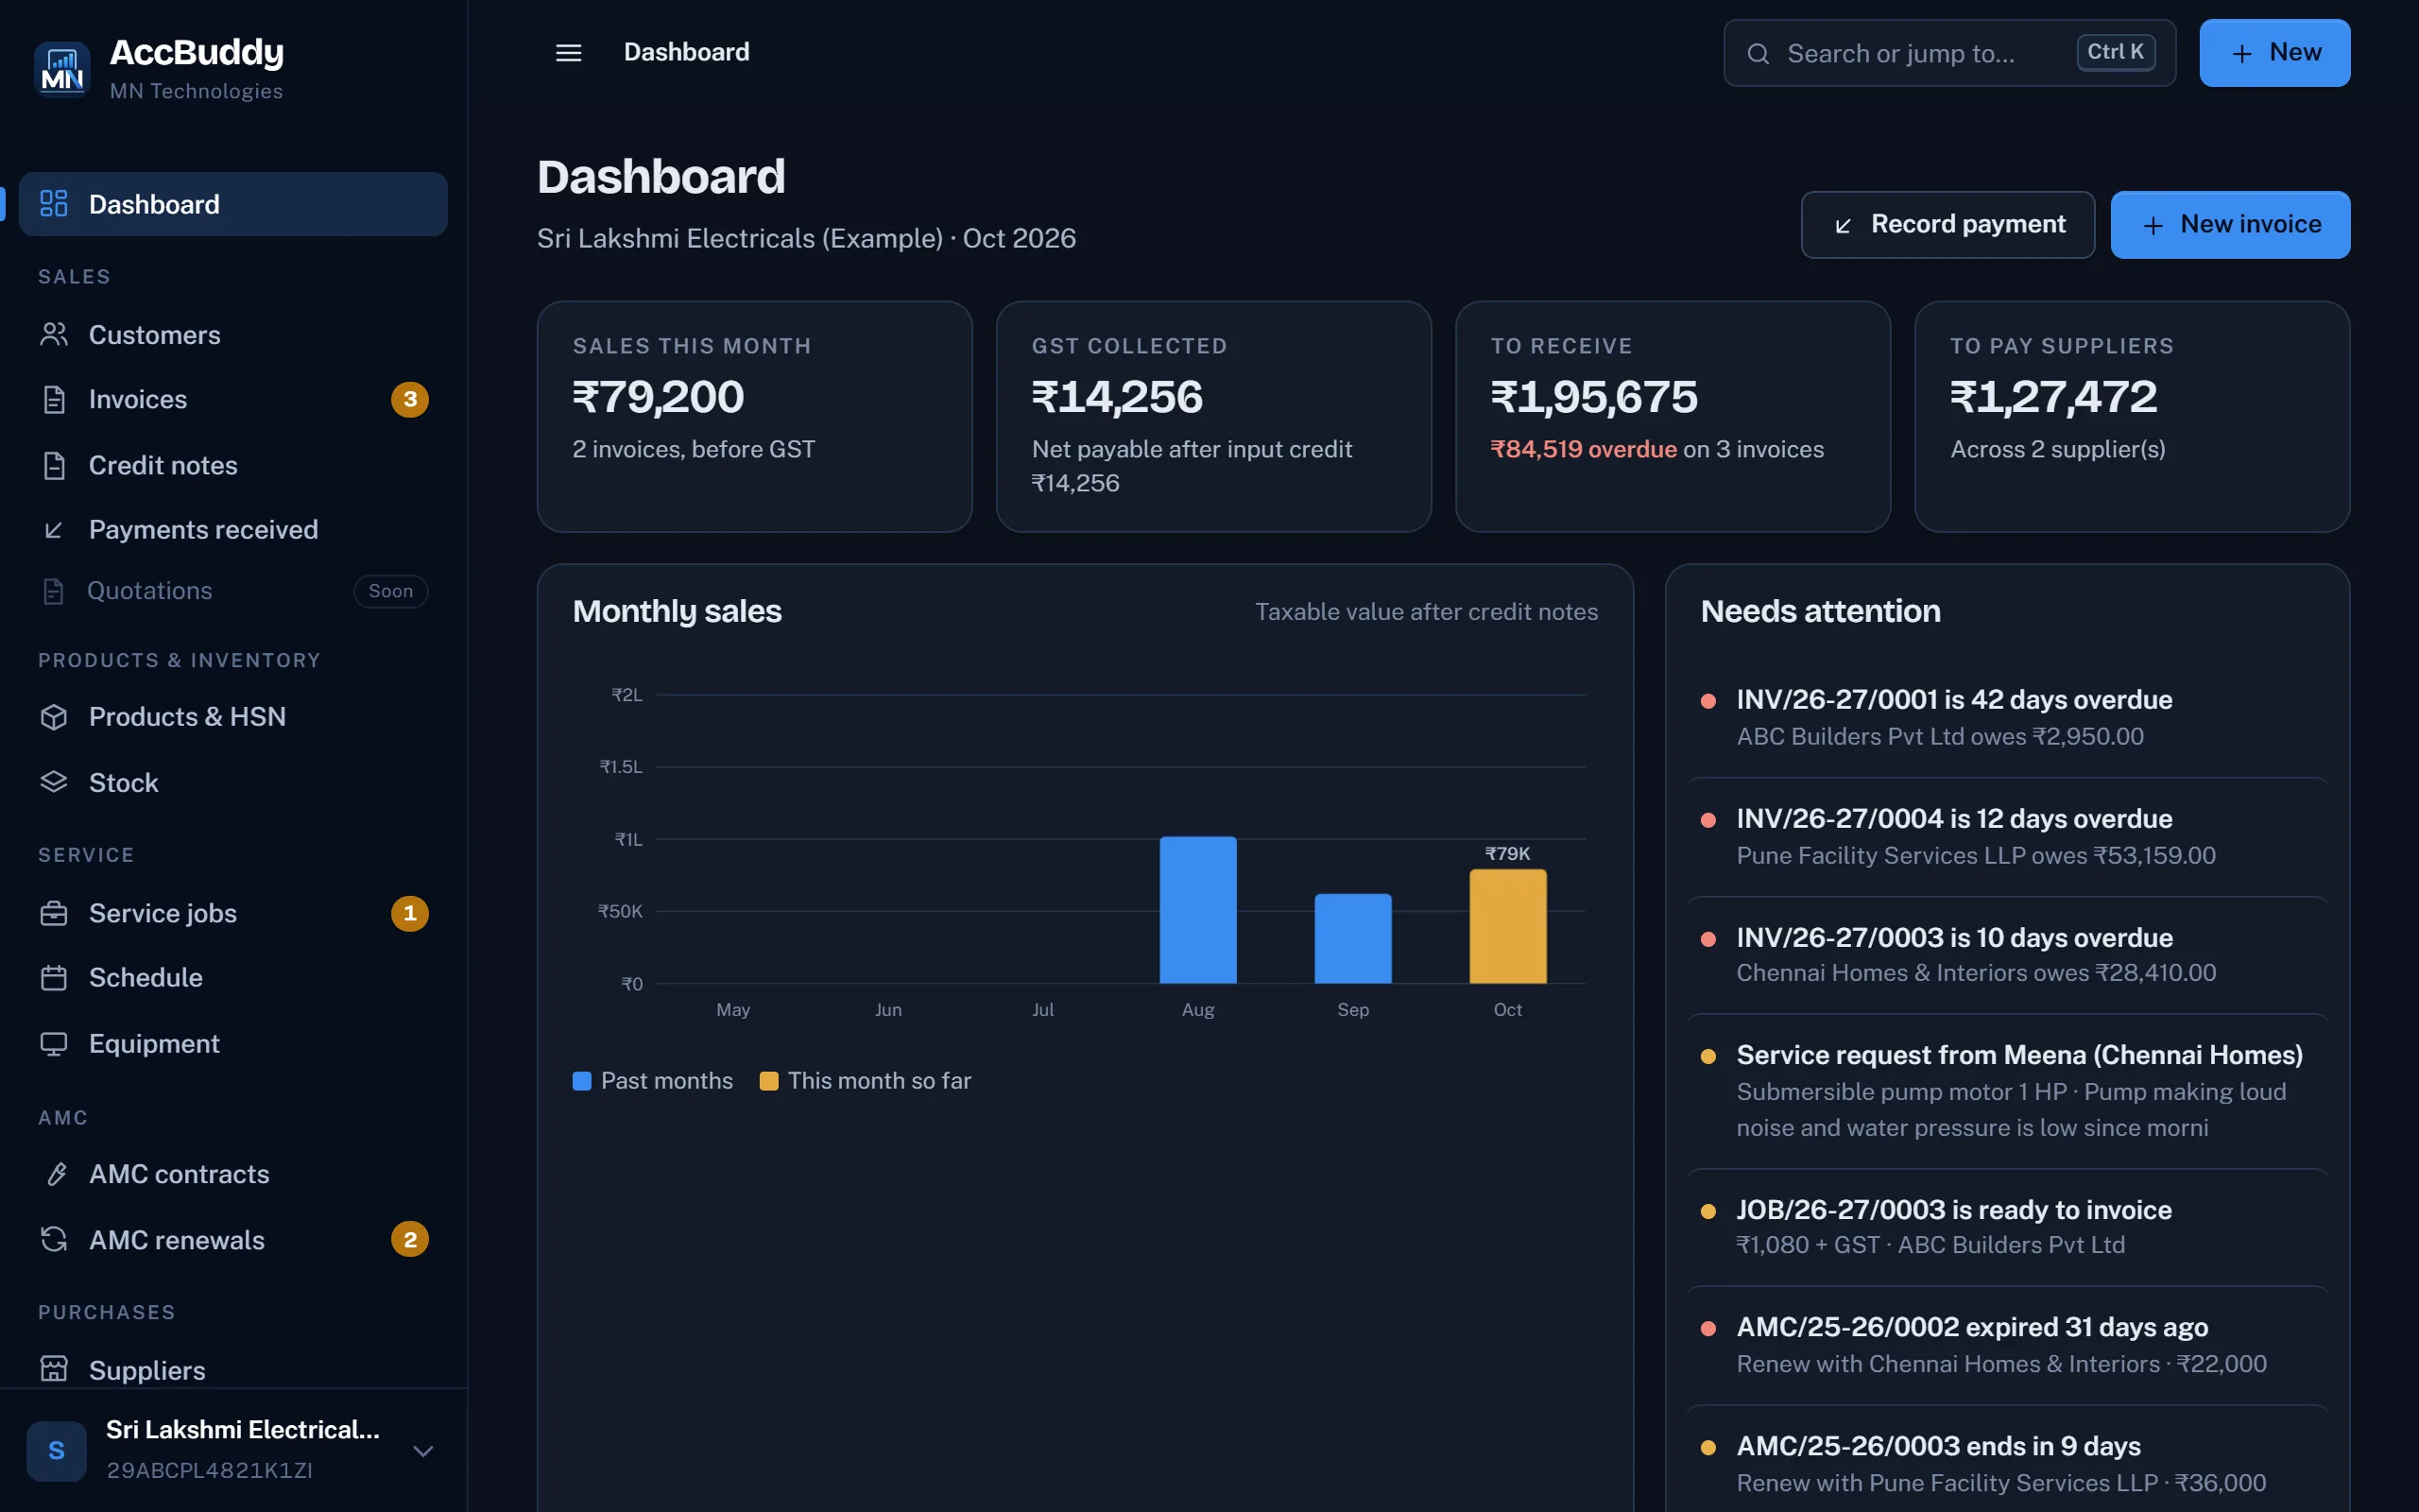
Task: Click the Equipment monitor icon
Action: tap(53, 1044)
